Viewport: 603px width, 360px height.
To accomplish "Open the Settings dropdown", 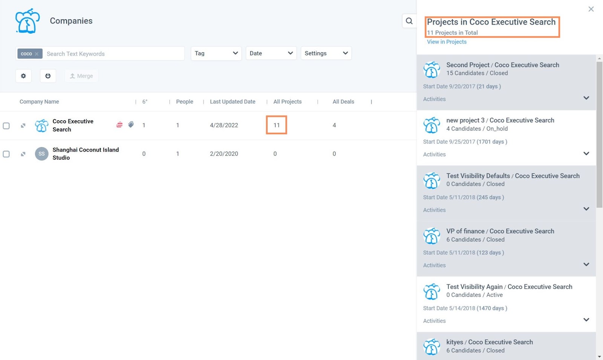I will (326, 54).
